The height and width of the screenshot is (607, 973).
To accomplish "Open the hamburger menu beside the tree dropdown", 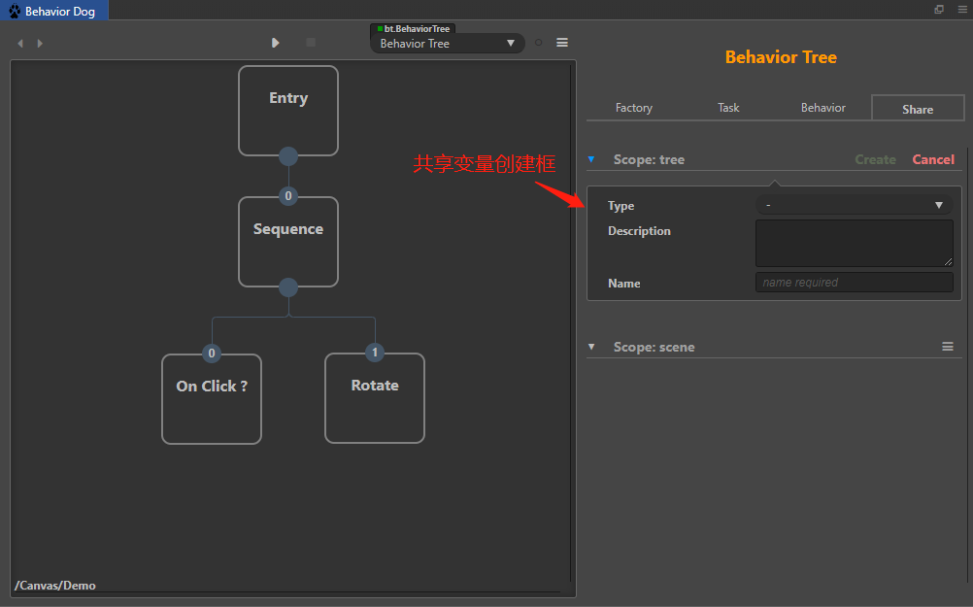I will pyautogui.click(x=562, y=42).
